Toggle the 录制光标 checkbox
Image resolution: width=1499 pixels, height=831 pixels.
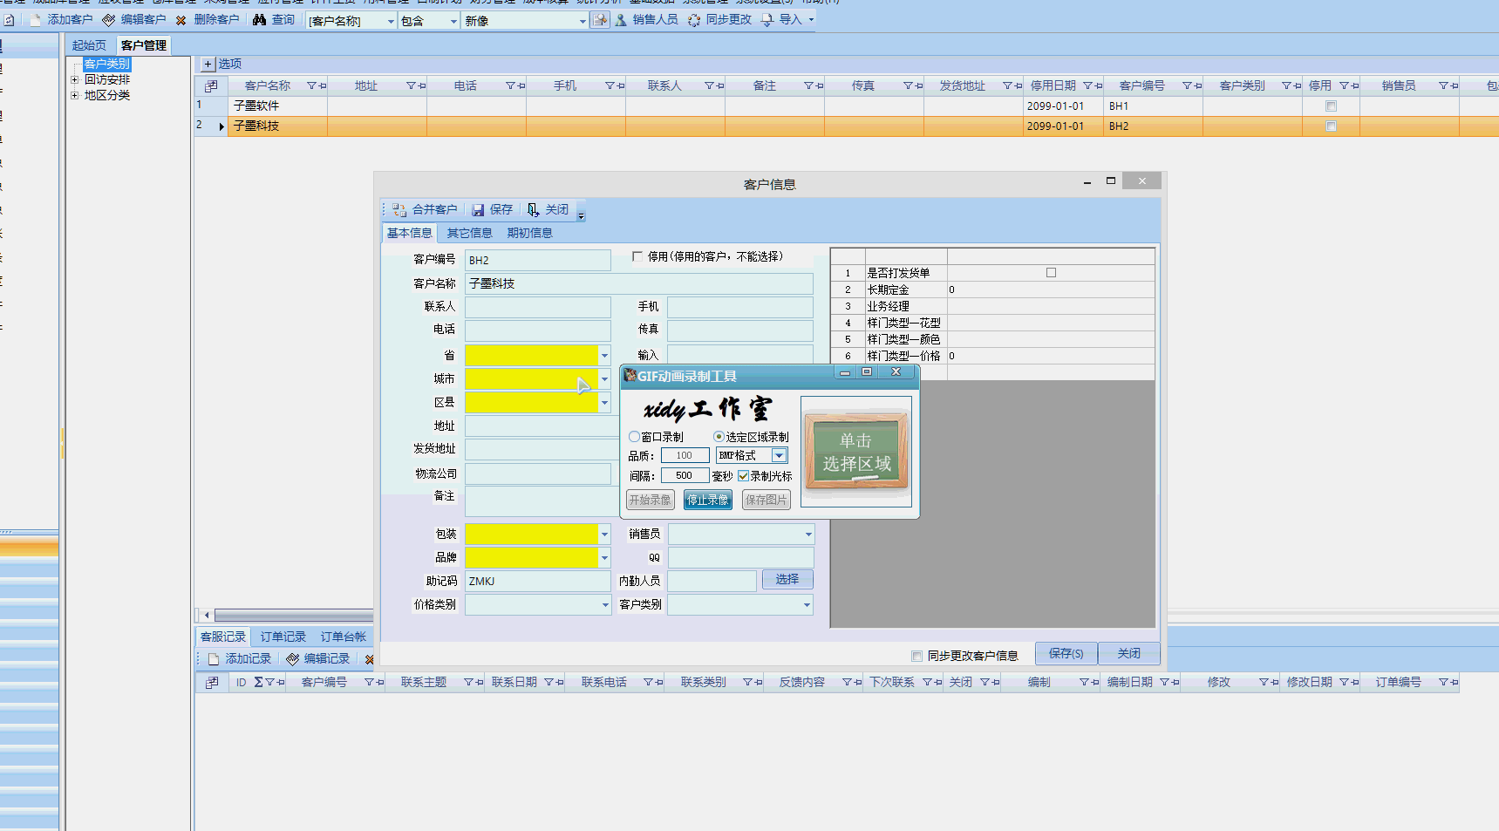(744, 476)
